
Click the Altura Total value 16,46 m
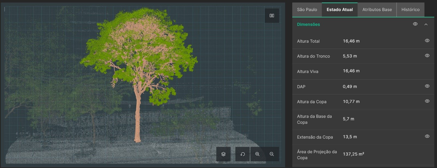(351, 41)
